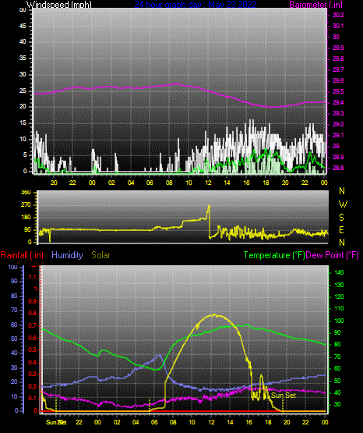Click the temperature axis value 140
Viewport: 363px width, 433px height.
click(x=339, y=272)
